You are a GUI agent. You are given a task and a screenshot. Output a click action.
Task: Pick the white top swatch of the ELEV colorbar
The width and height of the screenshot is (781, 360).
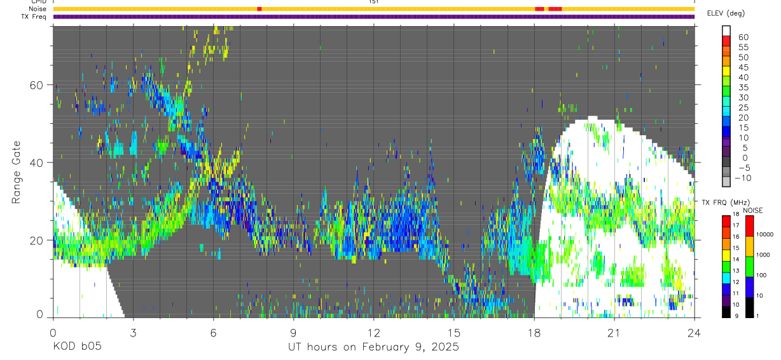click(x=726, y=31)
